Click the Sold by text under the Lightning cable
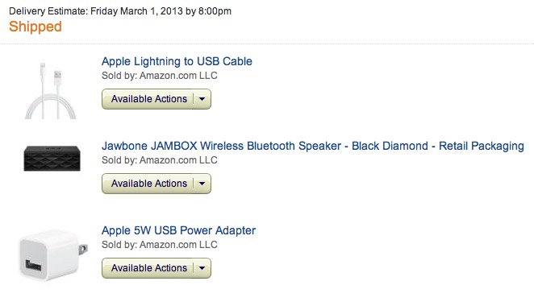 tap(160, 76)
